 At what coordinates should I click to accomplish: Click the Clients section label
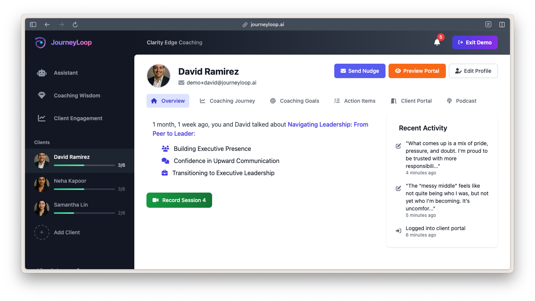click(x=42, y=143)
